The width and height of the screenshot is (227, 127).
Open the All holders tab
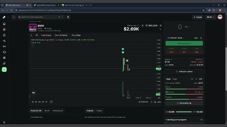click(47, 111)
